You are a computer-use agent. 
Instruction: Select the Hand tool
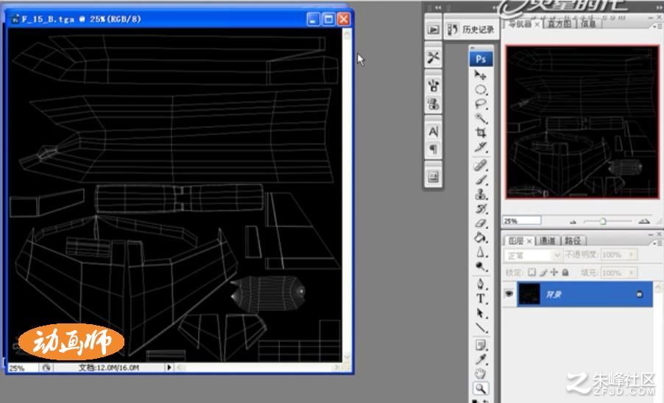tap(480, 374)
